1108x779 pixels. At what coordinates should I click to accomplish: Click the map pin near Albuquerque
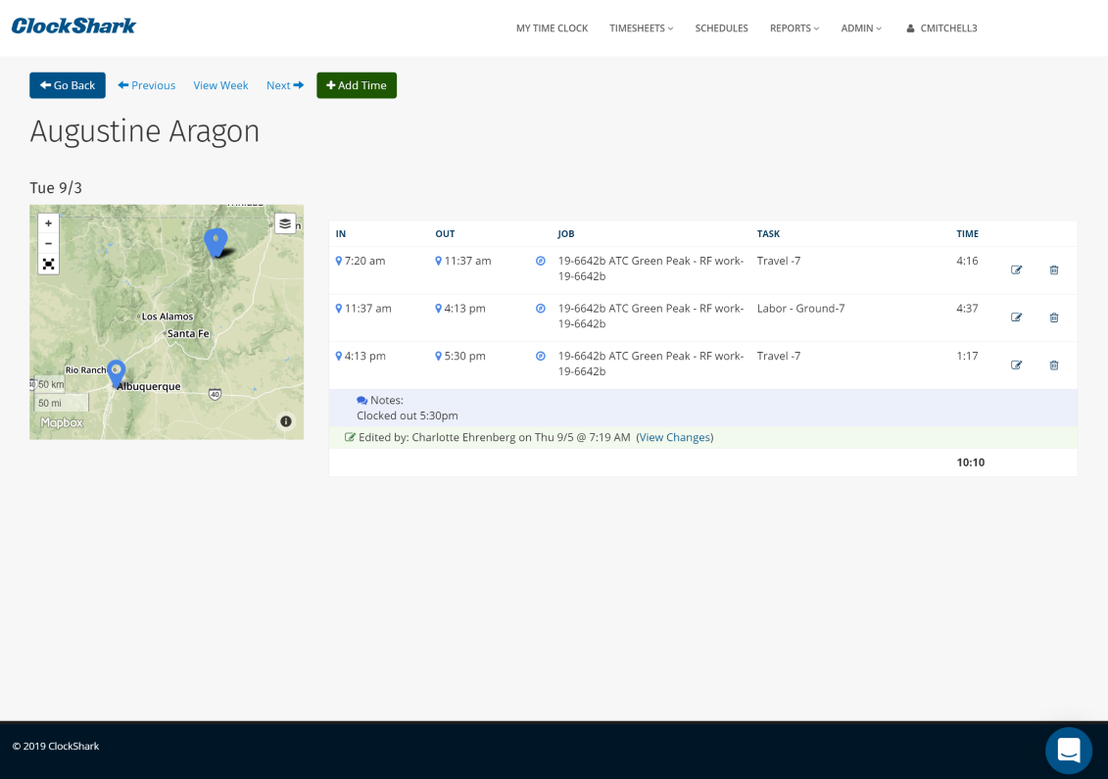point(116,372)
